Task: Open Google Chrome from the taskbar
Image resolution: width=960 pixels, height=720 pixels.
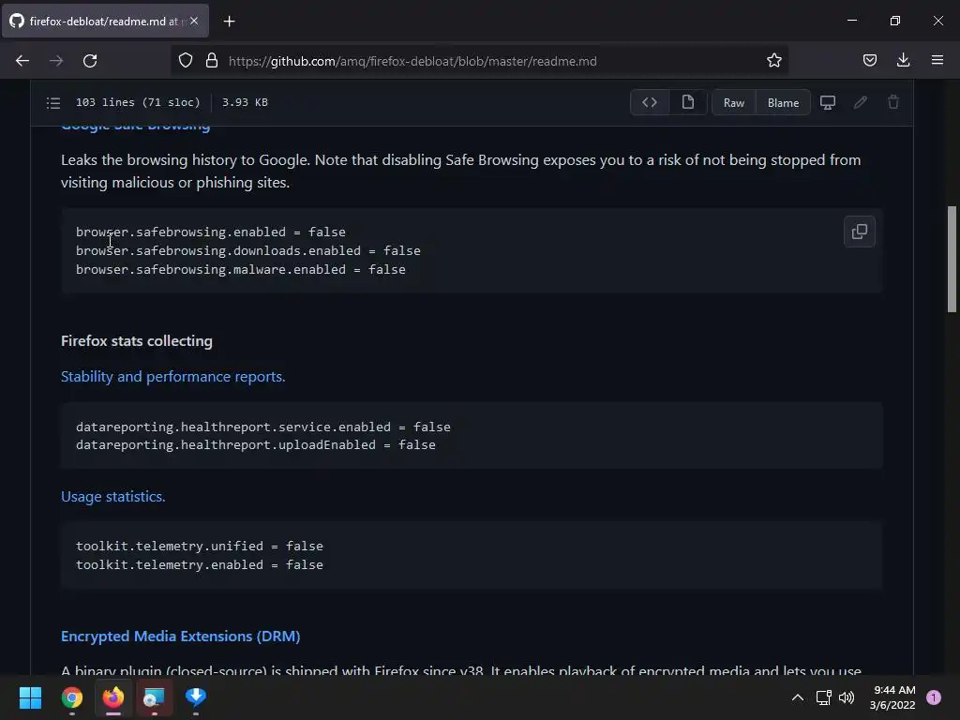Action: point(71,697)
